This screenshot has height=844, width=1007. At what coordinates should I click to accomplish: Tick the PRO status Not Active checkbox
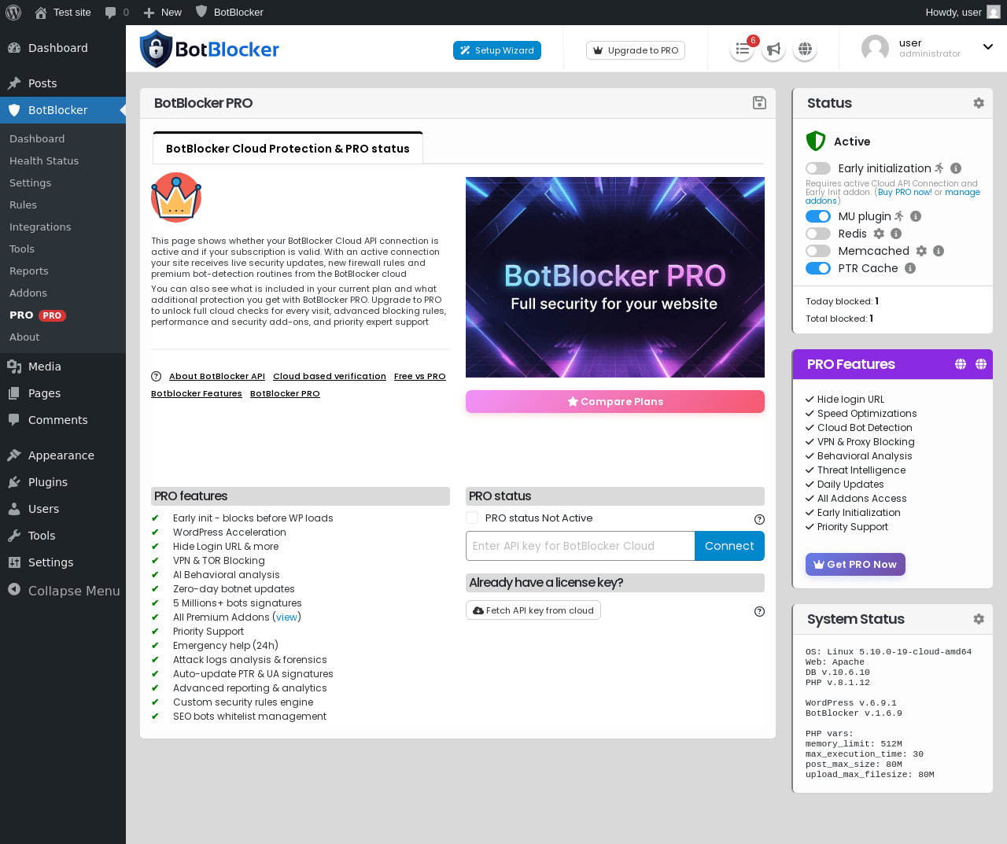point(472,518)
